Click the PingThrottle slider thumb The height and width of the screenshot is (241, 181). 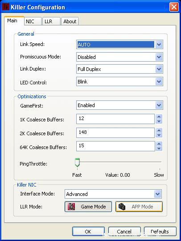point(77,162)
